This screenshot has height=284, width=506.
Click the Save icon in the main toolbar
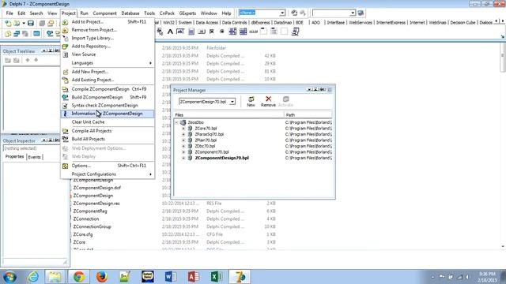(x=31, y=23)
